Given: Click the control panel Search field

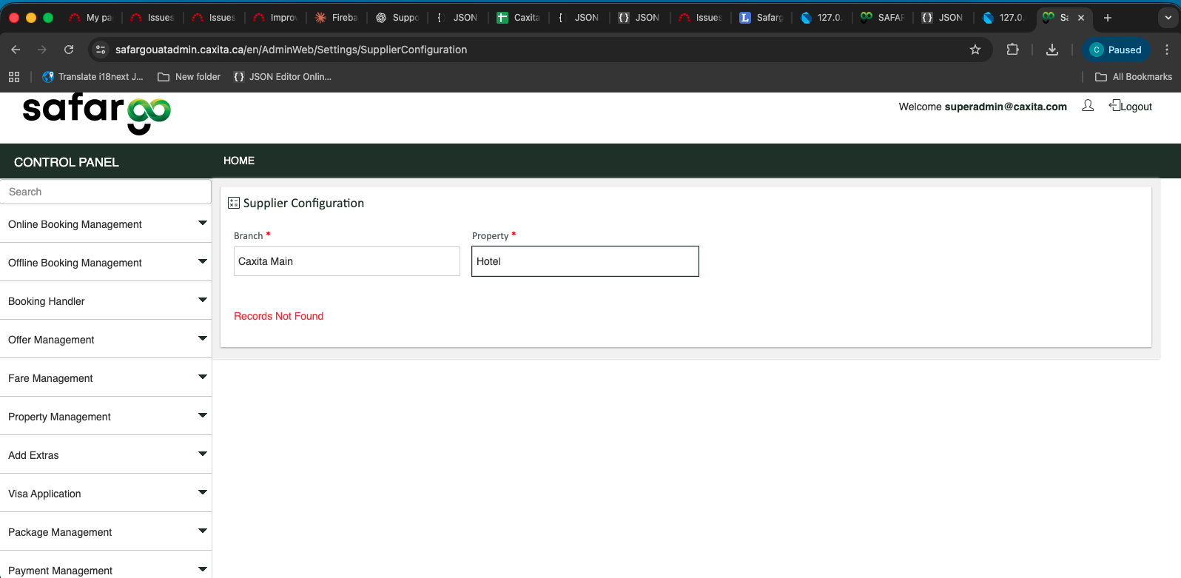Looking at the screenshot, I should point(106,192).
